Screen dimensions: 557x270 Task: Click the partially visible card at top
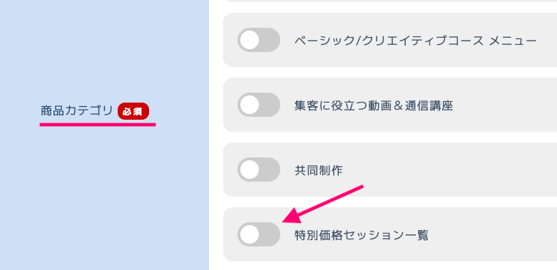click(390, 1)
